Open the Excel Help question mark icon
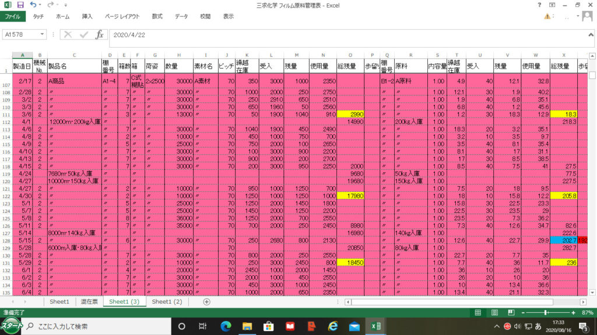 click(539, 5)
